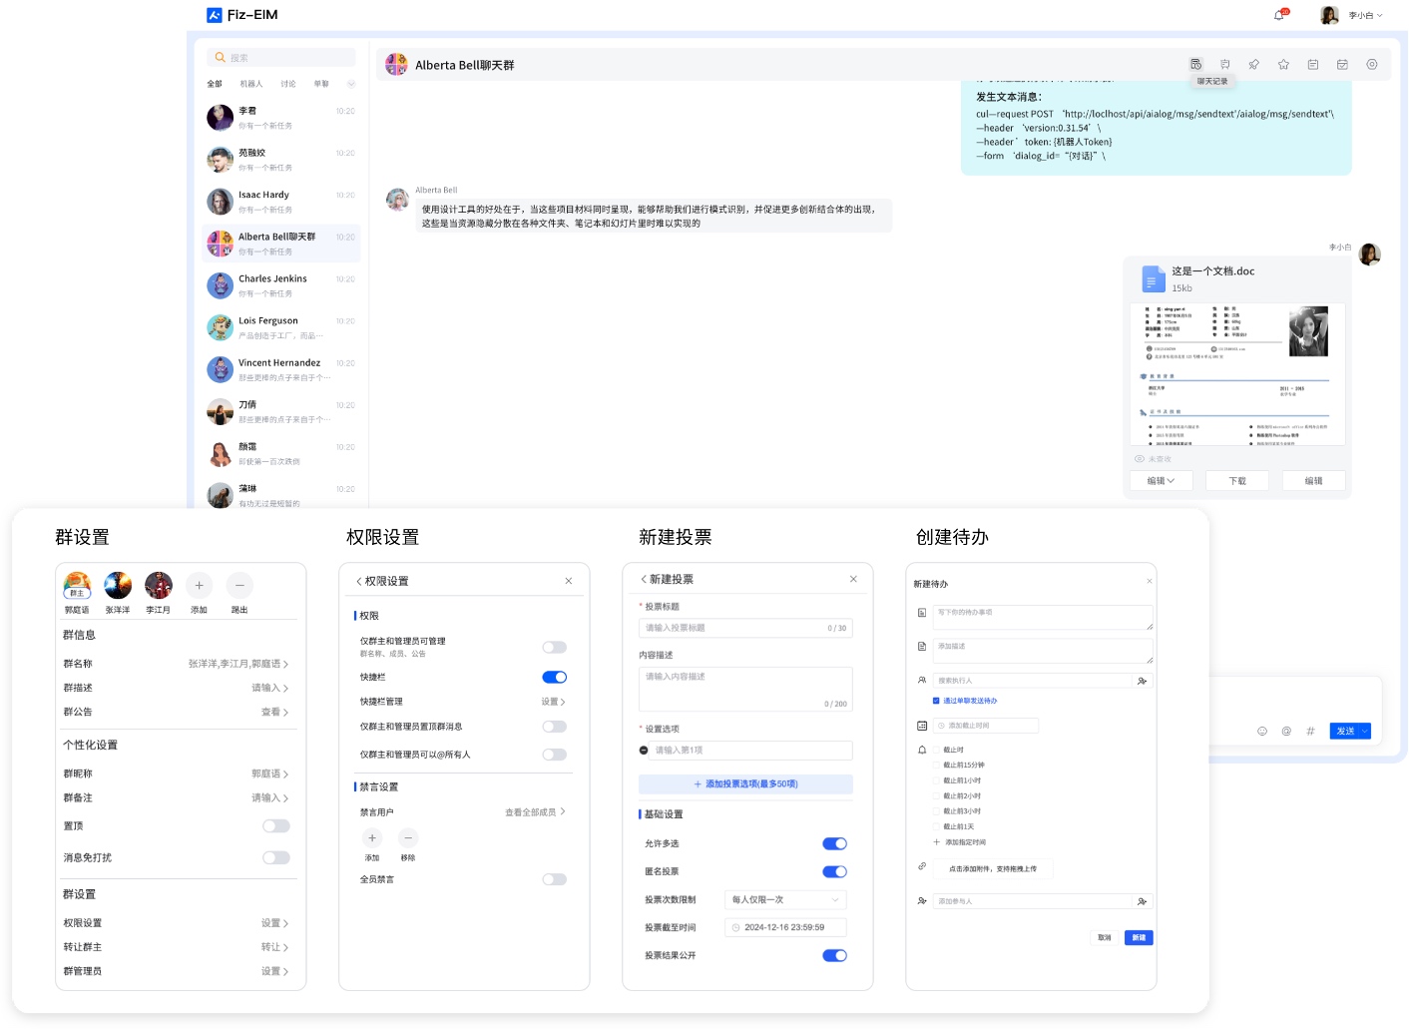Expand the 编辑 dropdown on document card
This screenshot has height=1030, width=1409.
1161,481
